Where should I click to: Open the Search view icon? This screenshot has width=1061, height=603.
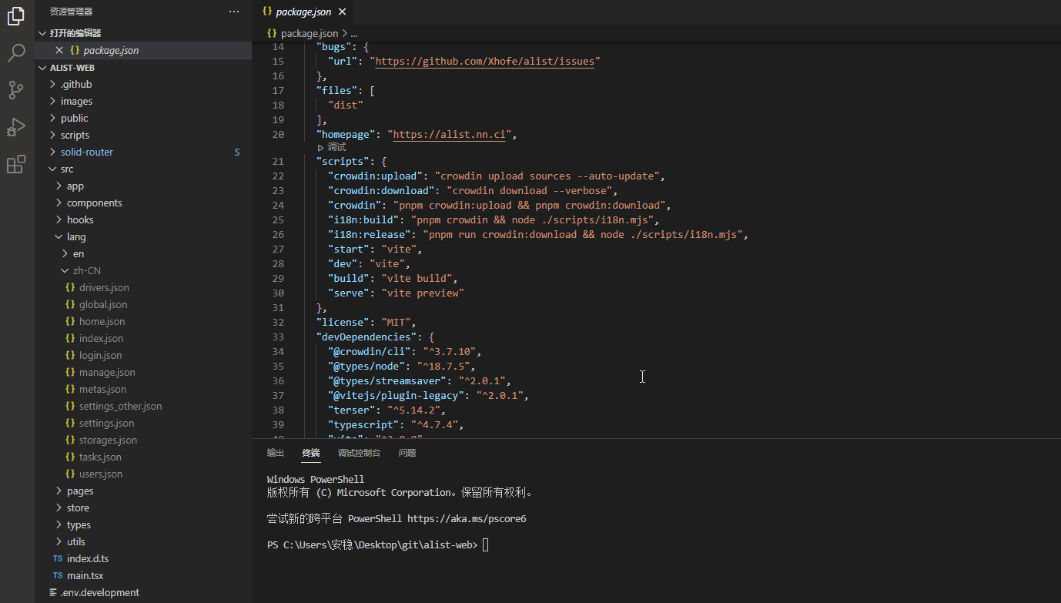click(x=16, y=53)
